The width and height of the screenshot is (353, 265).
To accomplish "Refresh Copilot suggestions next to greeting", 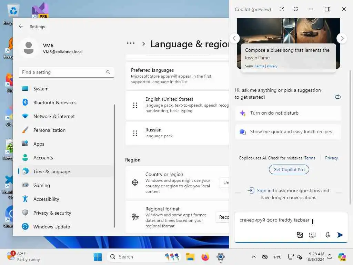I will [337, 97].
